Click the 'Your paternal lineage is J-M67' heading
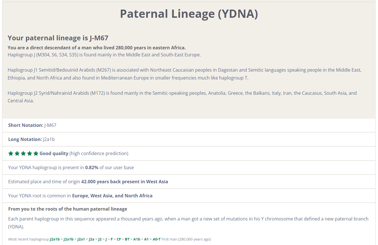Viewport: 378px width, 245px height. 58,38
